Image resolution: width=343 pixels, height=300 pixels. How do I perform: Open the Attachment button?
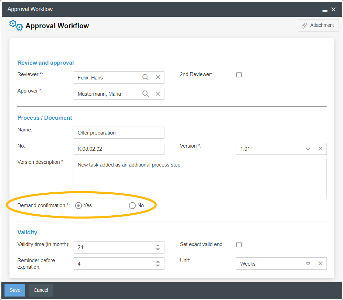[x=318, y=25]
